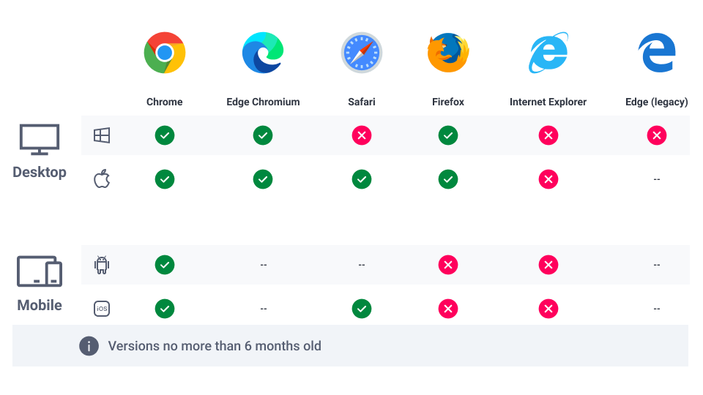Click the Edge Chromium column label
Screen dimensions: 703x395
coord(263,102)
